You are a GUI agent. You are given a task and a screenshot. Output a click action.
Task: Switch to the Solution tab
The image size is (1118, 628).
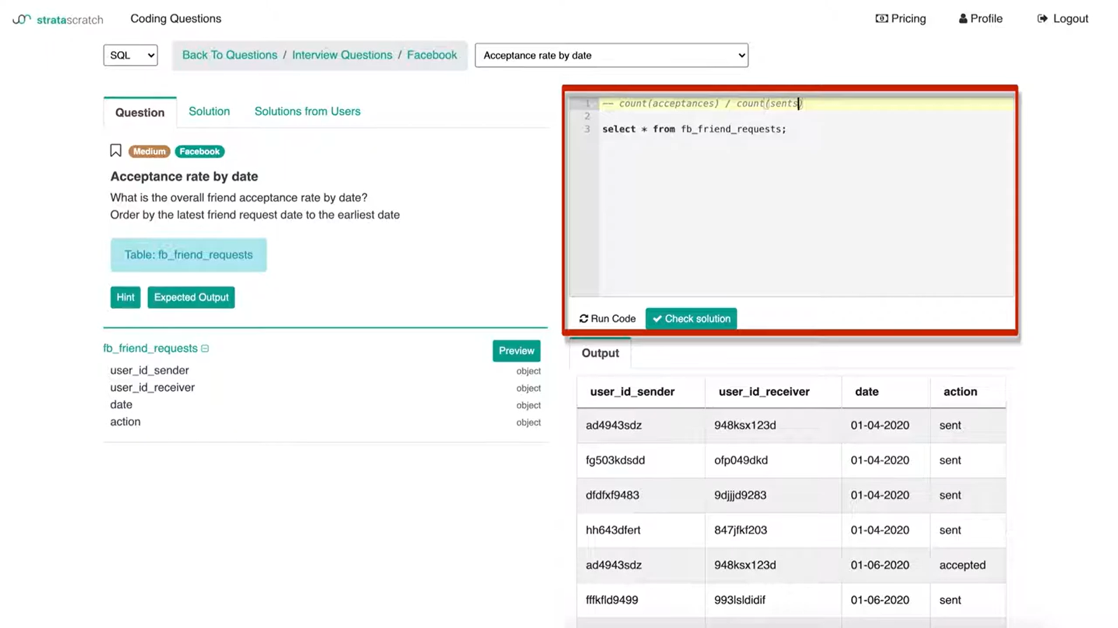tap(209, 111)
